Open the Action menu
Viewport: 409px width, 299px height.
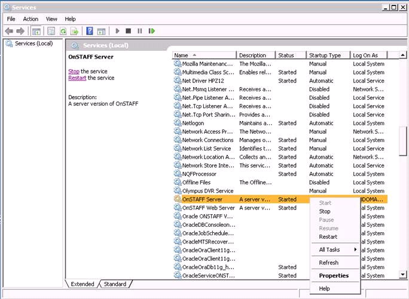tap(30, 19)
